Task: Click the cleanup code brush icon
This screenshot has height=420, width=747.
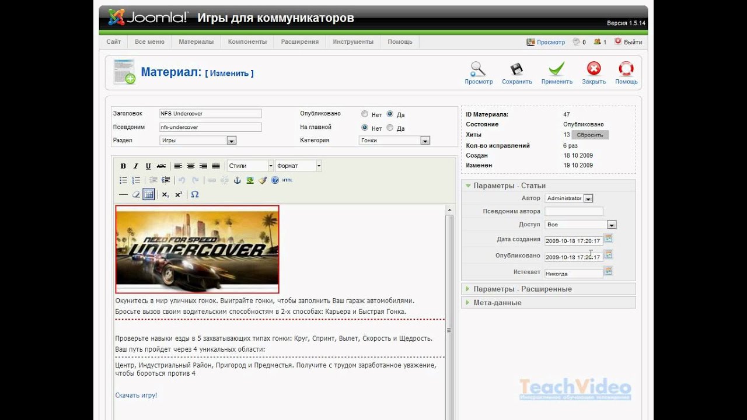Action: pyautogui.click(x=263, y=180)
